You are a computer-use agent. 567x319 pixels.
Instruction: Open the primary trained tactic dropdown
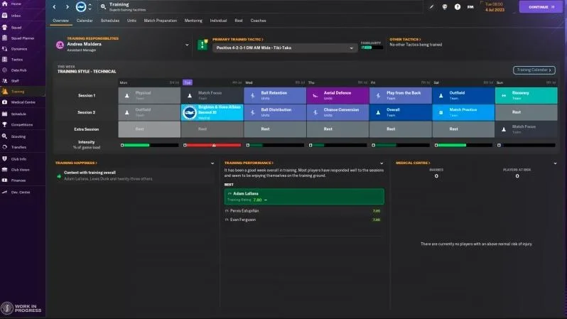point(285,48)
